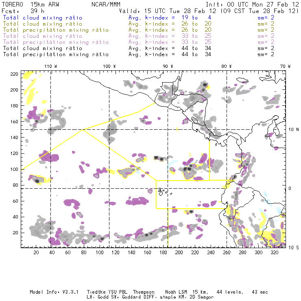Click the 'LW: Godd' text
The width and height of the screenshot is (301, 301).
pyautogui.click(x=98, y=297)
